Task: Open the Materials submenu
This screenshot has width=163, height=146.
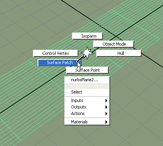Action: pos(87,122)
